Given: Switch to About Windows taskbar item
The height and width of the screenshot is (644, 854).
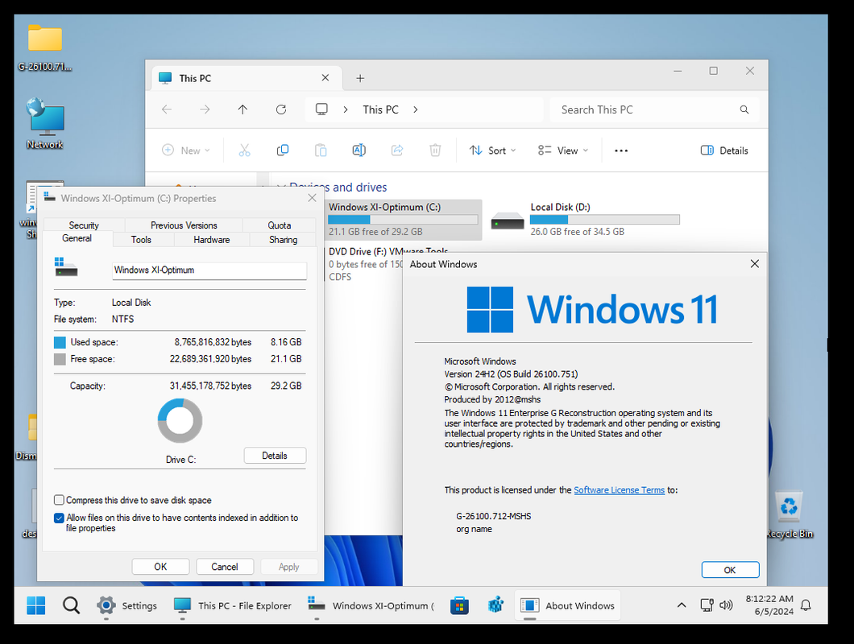Looking at the screenshot, I should pos(567,605).
